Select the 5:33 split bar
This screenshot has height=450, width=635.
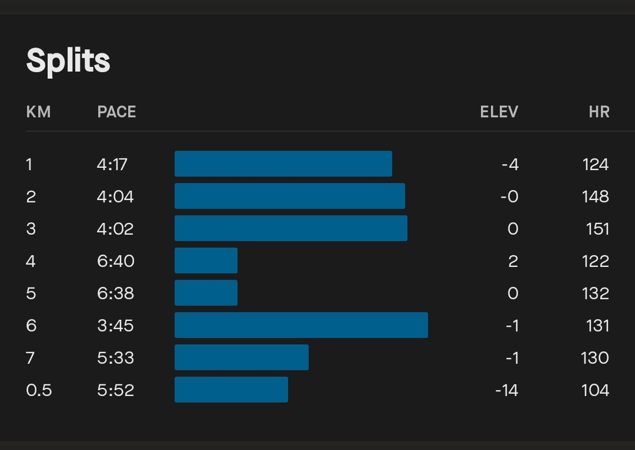[x=241, y=357]
